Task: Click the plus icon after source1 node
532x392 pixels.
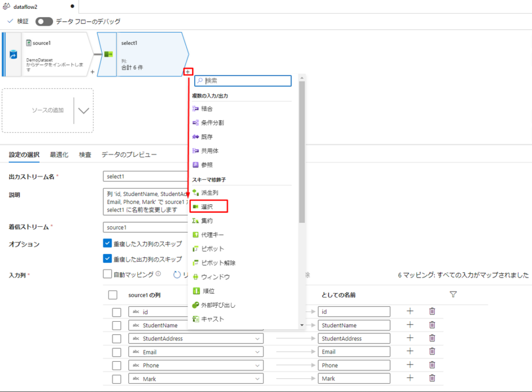Action: click(92, 72)
